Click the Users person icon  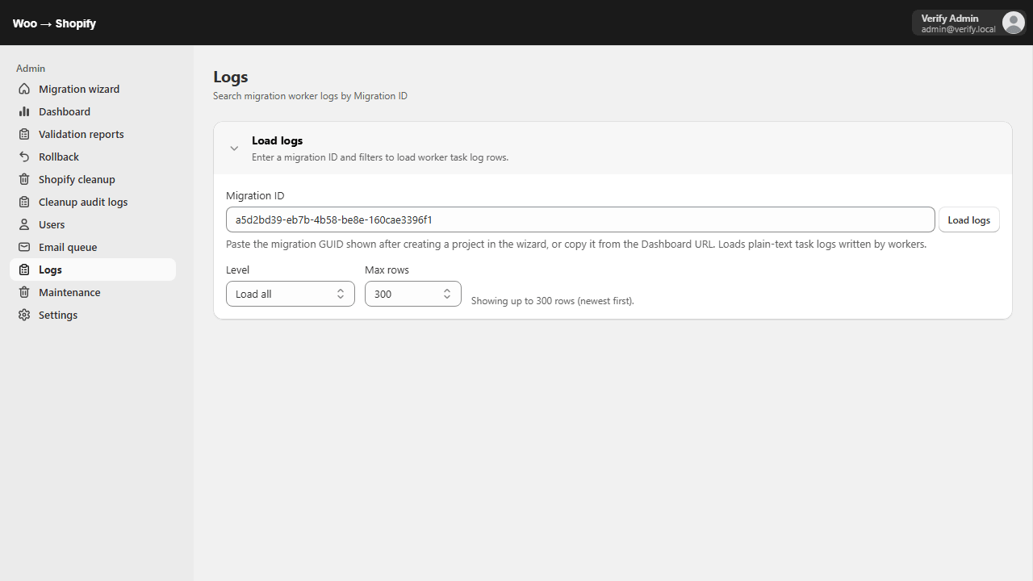[x=24, y=224]
